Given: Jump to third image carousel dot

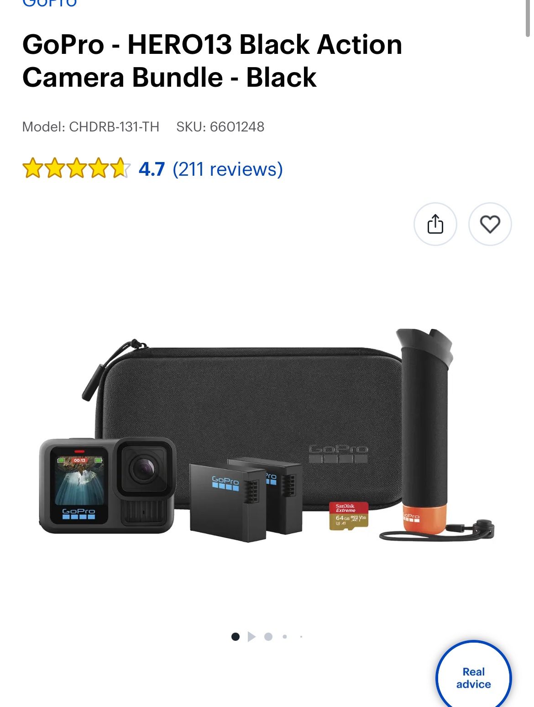Looking at the screenshot, I should tap(268, 637).
